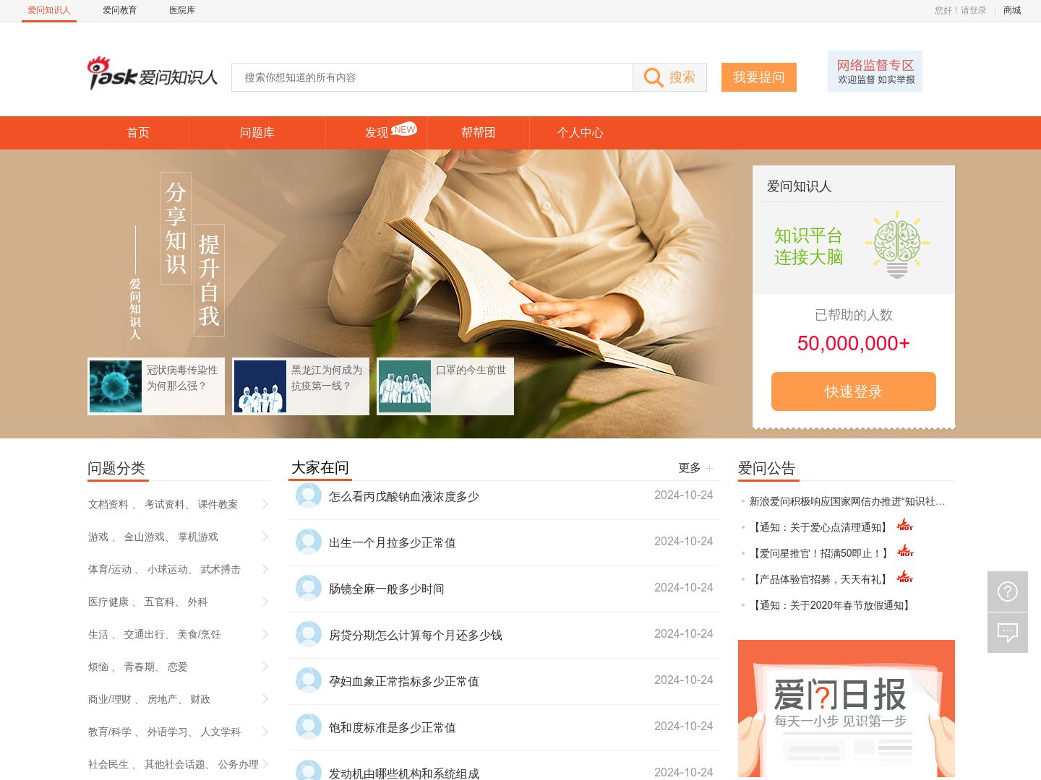Image resolution: width=1041 pixels, height=780 pixels.
Task: Open question 发动机由哪些机构和系统组成
Action: click(404, 773)
